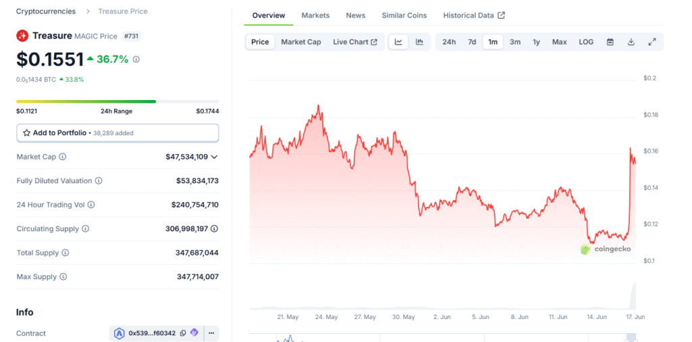Expand the Market Cap value chevron
This screenshot has height=342, width=692.
[214, 157]
